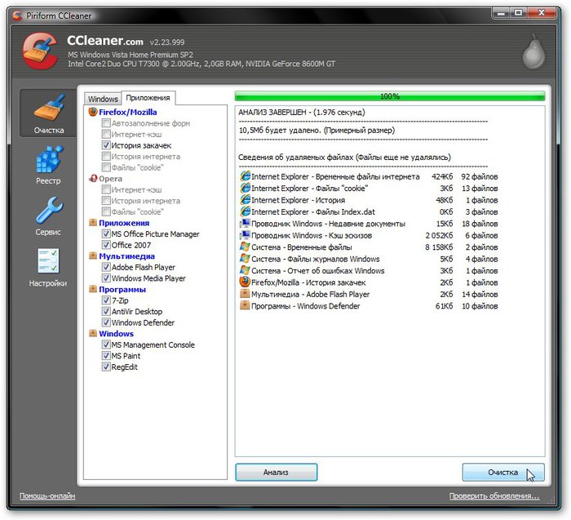The height and width of the screenshot is (520, 571).
Task: Select the Firefox/Mozilla tree heading
Action: 128,112
